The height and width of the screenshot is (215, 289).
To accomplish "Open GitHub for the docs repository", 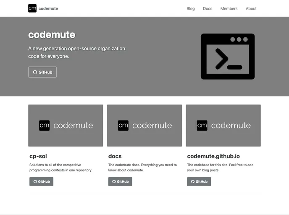I will pyautogui.click(x=120, y=181).
